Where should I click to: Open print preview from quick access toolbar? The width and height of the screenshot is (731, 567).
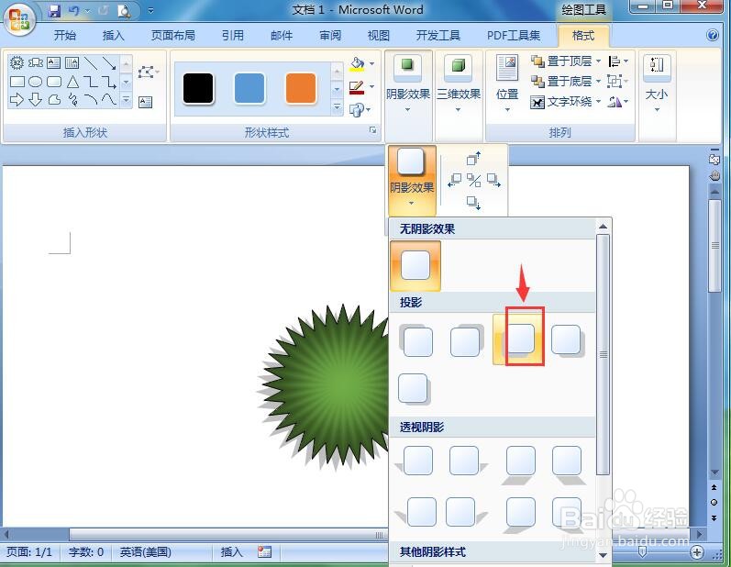pyautogui.click(x=124, y=10)
